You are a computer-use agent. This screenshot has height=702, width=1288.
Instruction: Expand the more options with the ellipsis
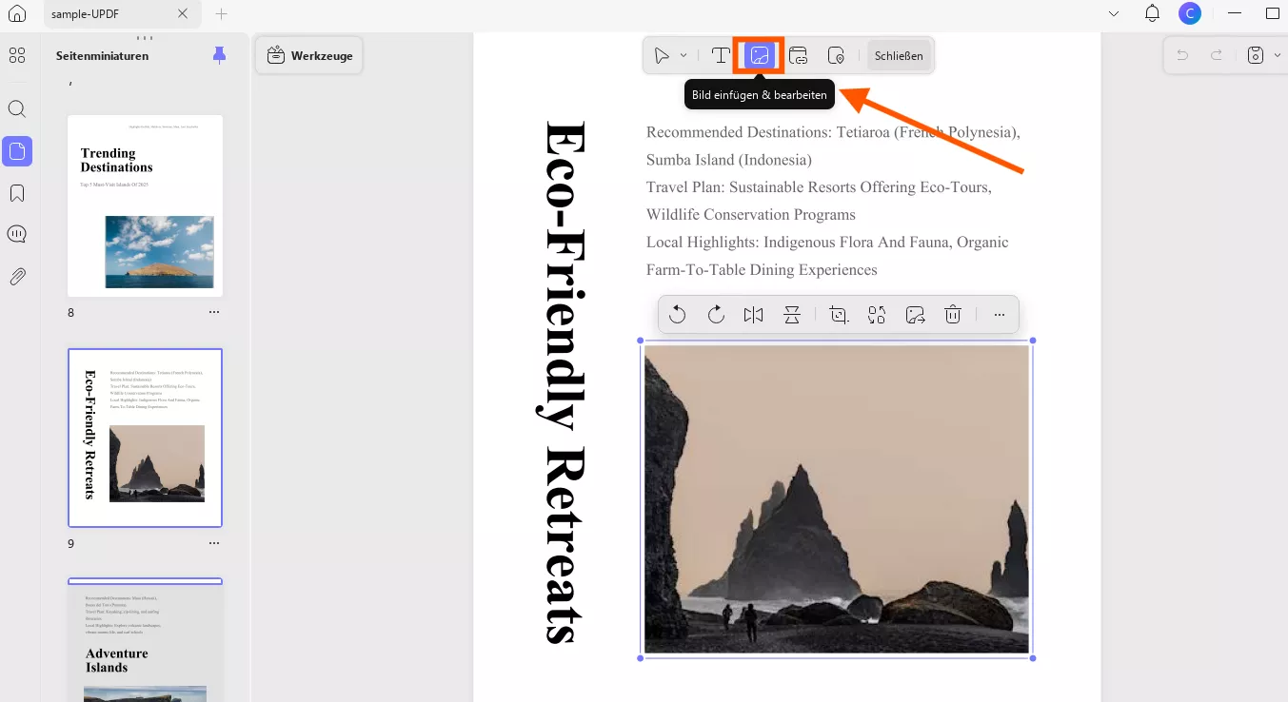point(999,314)
